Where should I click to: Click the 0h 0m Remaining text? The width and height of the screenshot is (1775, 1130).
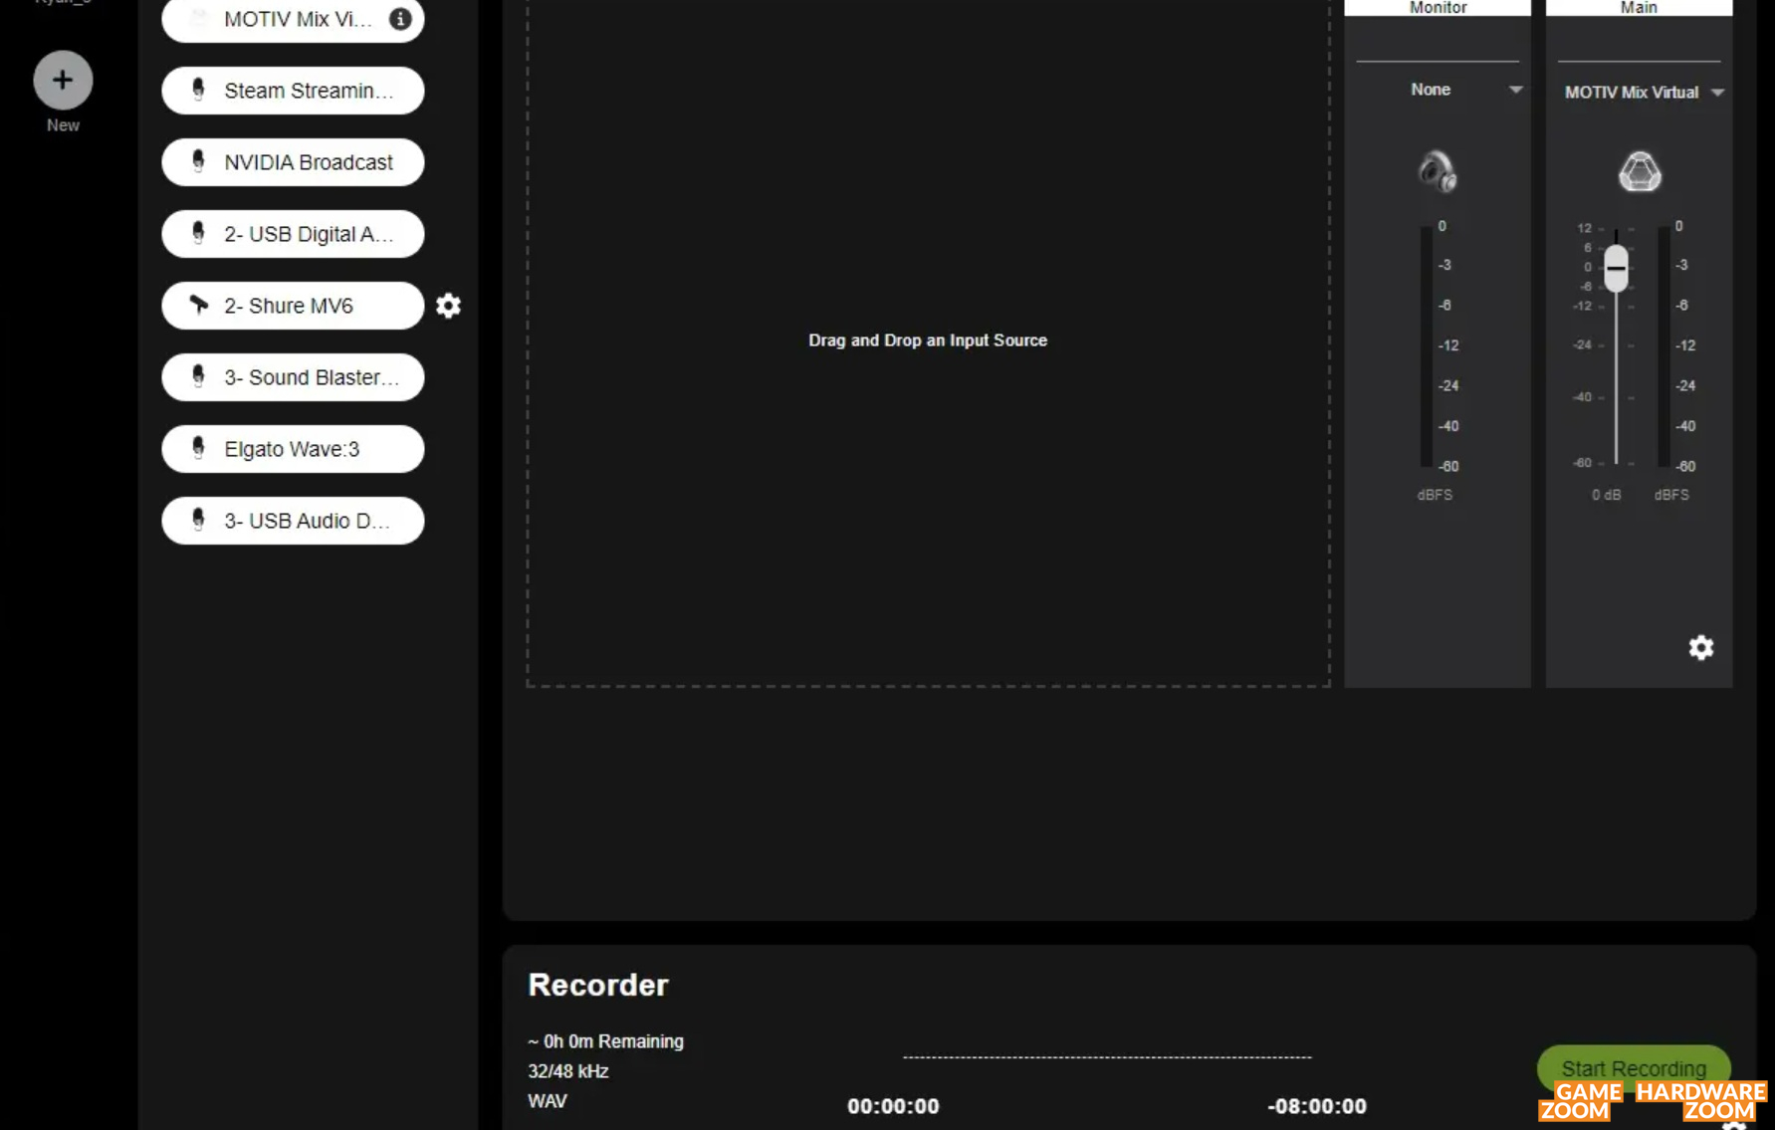[x=606, y=1041]
